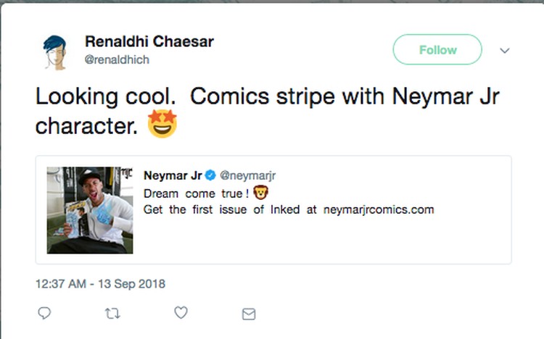Open the 12:37 AM - 13 Sep 2018 timestamp
Screen dimensions: 544x339
pyautogui.click(x=100, y=284)
